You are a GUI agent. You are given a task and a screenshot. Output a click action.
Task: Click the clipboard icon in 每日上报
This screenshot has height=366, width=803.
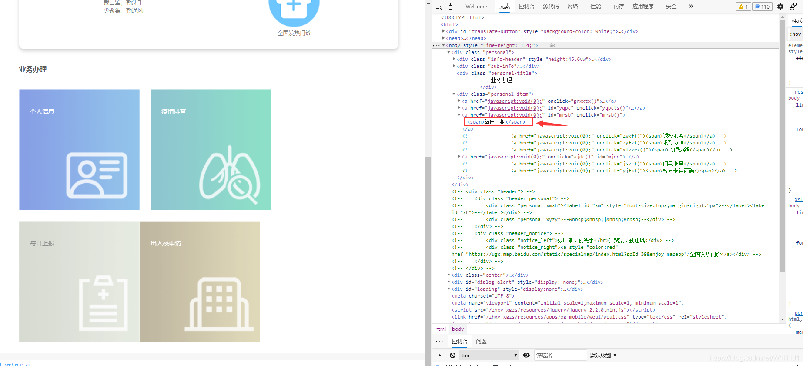(104, 303)
